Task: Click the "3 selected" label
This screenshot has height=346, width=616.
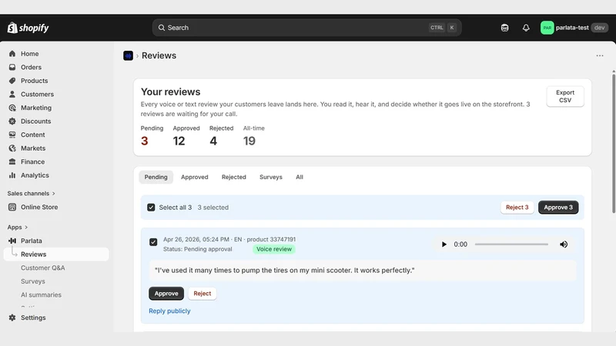Action: (x=213, y=207)
